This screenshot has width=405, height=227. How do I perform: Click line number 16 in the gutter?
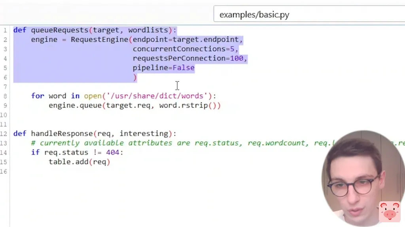(3, 172)
